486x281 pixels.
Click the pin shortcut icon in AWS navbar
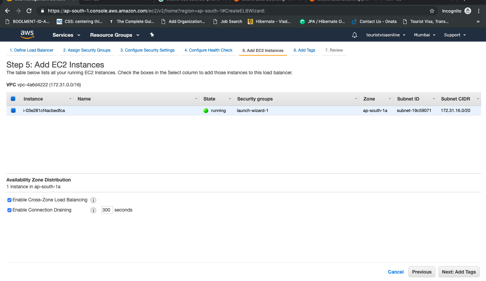(152, 35)
